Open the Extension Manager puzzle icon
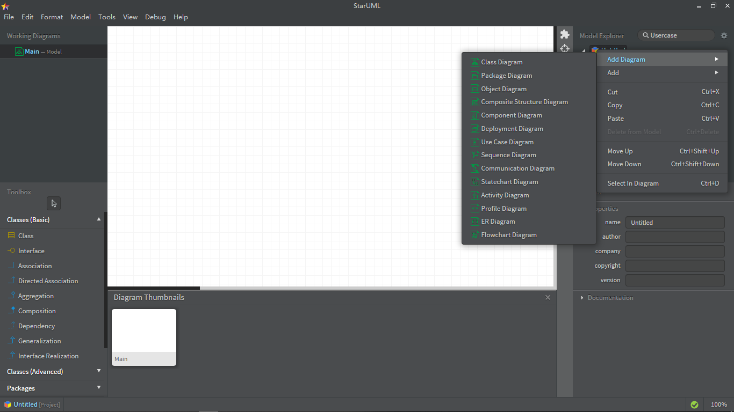Viewport: 734px width, 412px height. point(565,34)
